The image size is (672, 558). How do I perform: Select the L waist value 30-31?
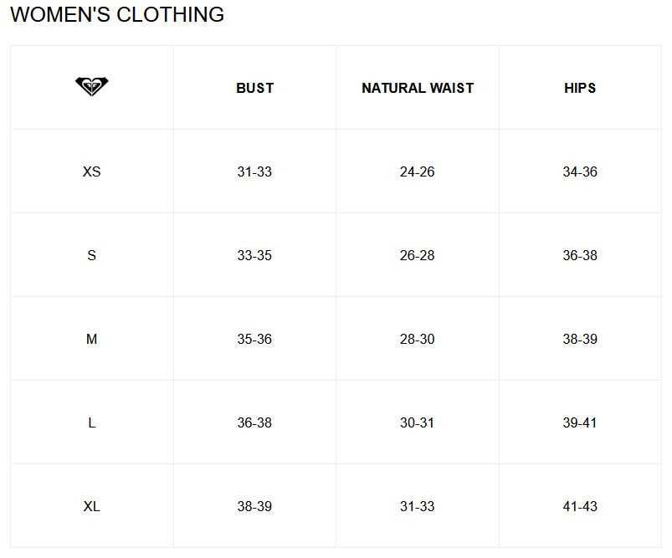(418, 422)
